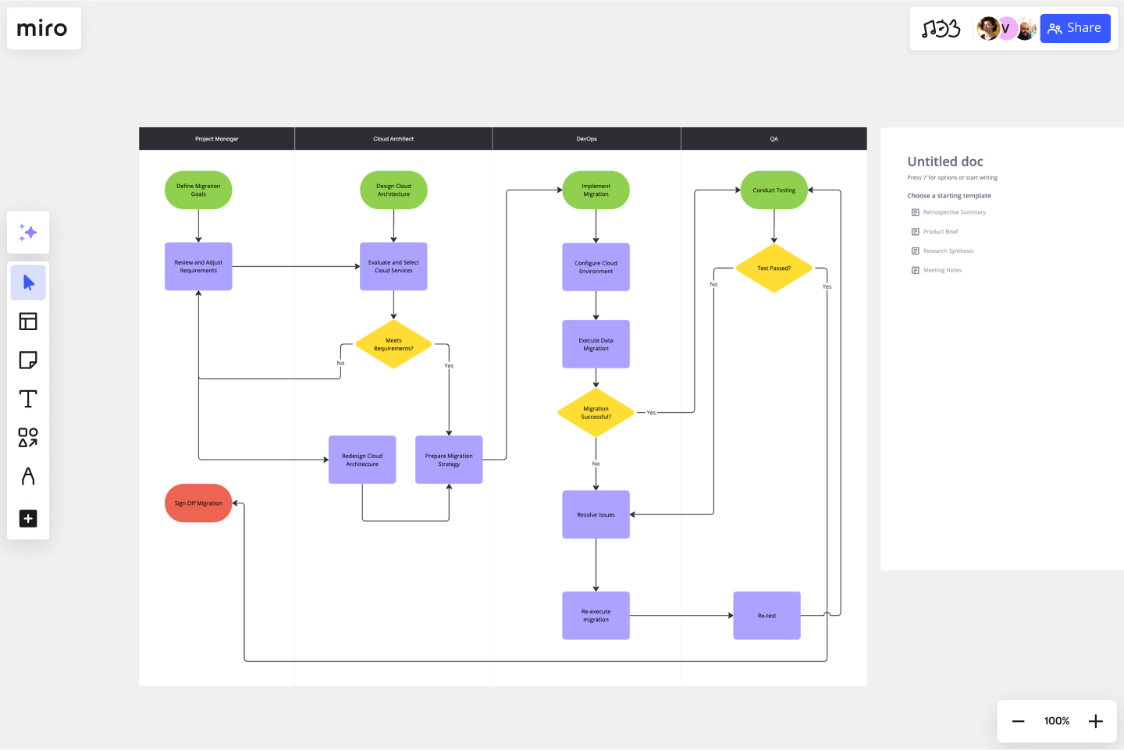Zoom in using the plus control
This screenshot has width=1124, height=750.
pyautogui.click(x=1095, y=720)
